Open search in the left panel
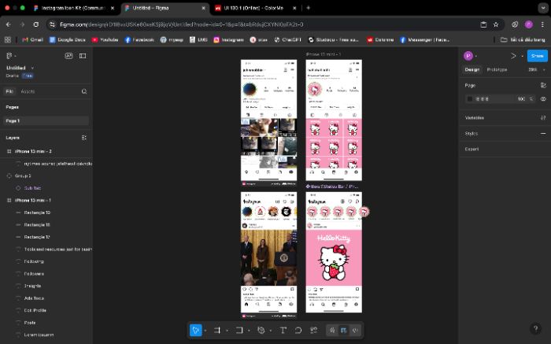 pyautogui.click(x=84, y=91)
